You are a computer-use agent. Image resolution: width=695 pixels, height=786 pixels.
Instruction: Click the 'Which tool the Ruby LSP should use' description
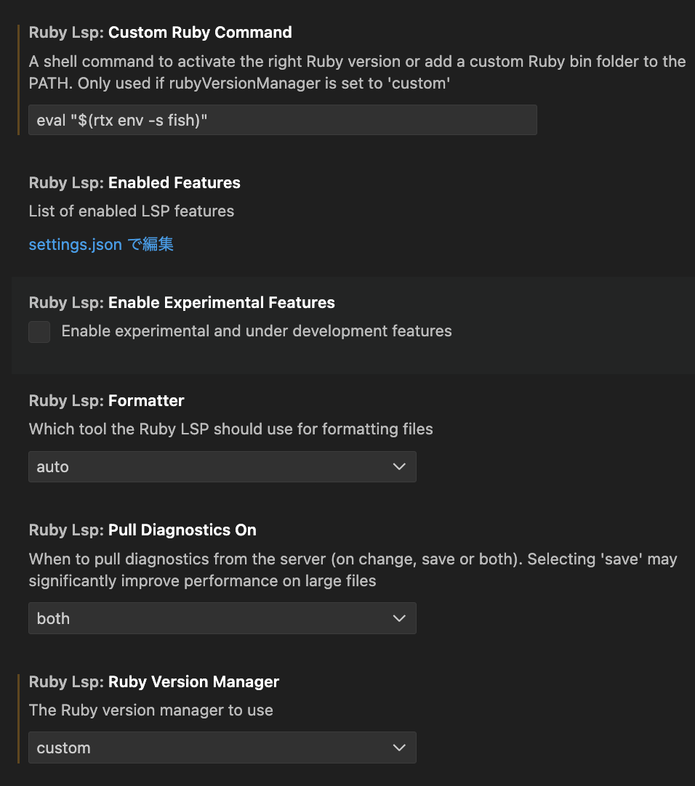tap(231, 429)
